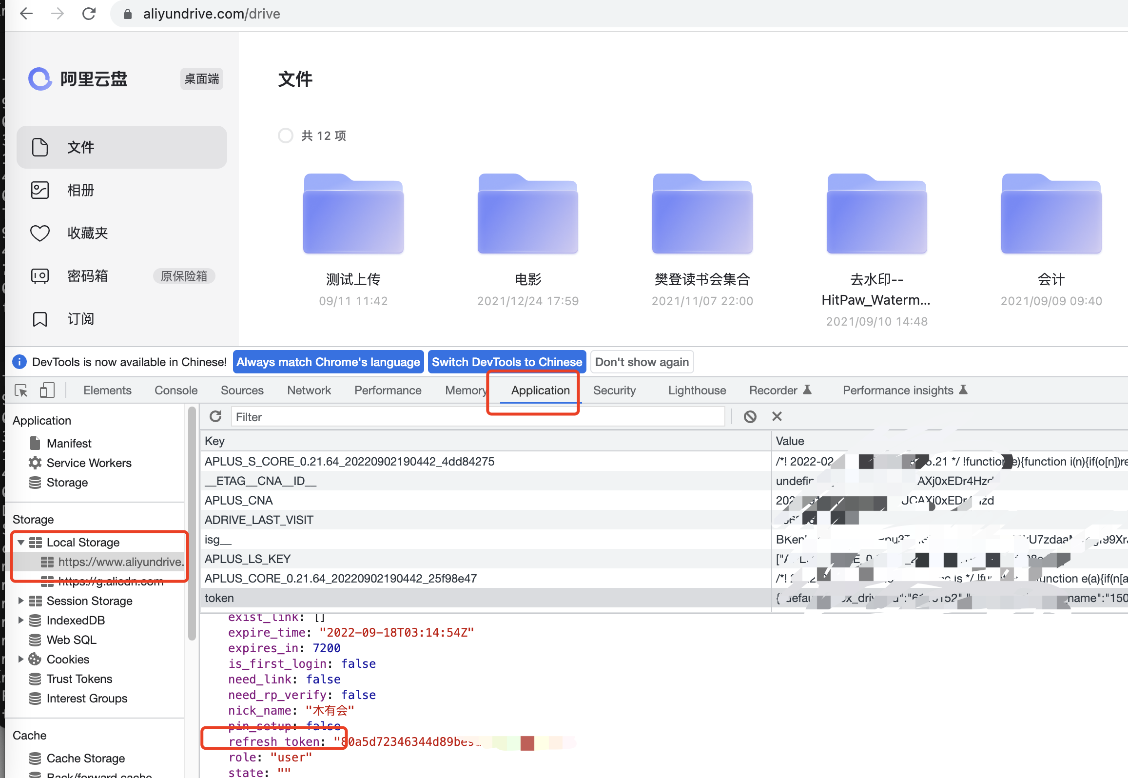This screenshot has width=1128, height=778.
Task: Click the 阿里云盘 logo icon
Action: [40, 78]
